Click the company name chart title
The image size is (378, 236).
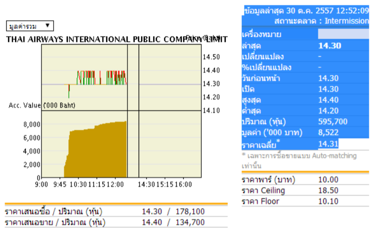[x=117, y=39]
